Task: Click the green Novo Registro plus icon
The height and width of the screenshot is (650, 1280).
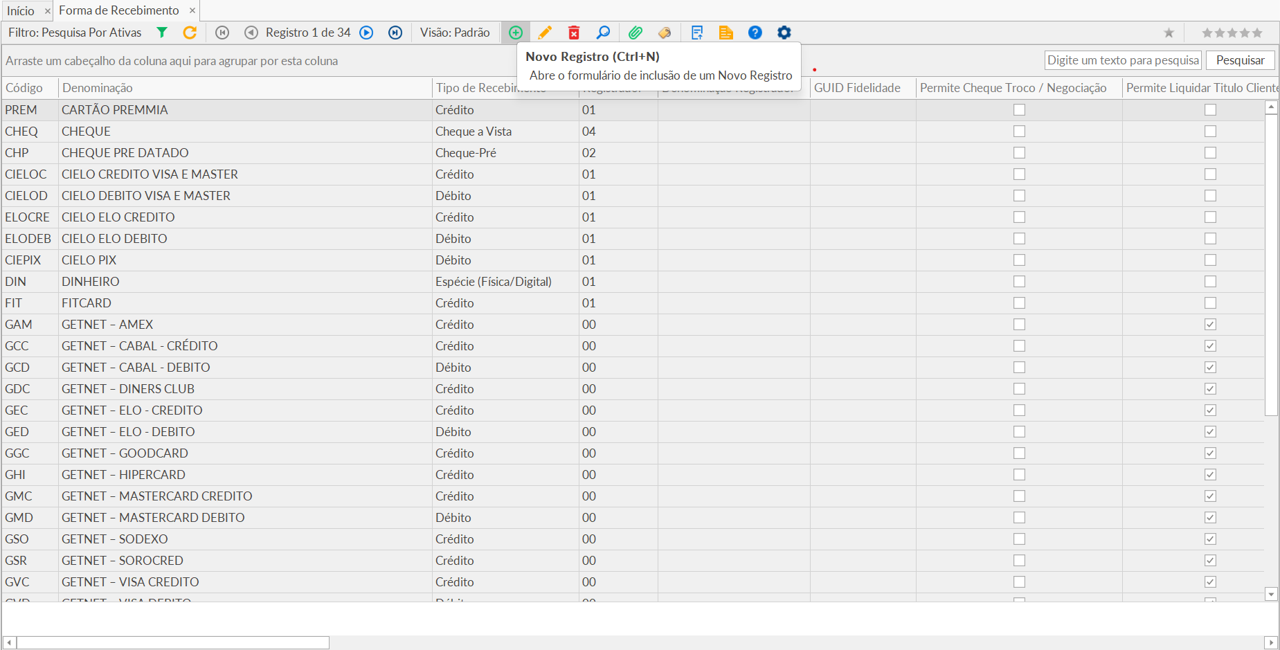Action: pyautogui.click(x=516, y=33)
